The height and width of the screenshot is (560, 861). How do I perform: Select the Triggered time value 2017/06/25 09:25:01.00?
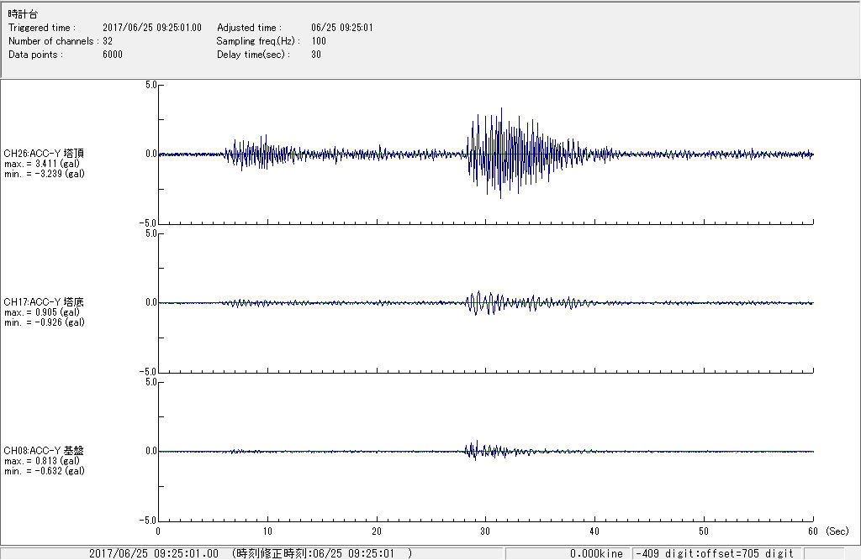point(158,28)
